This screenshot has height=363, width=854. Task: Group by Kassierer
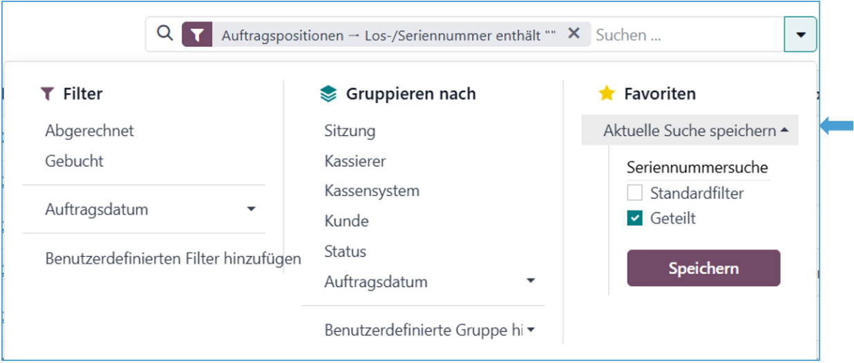pyautogui.click(x=354, y=161)
